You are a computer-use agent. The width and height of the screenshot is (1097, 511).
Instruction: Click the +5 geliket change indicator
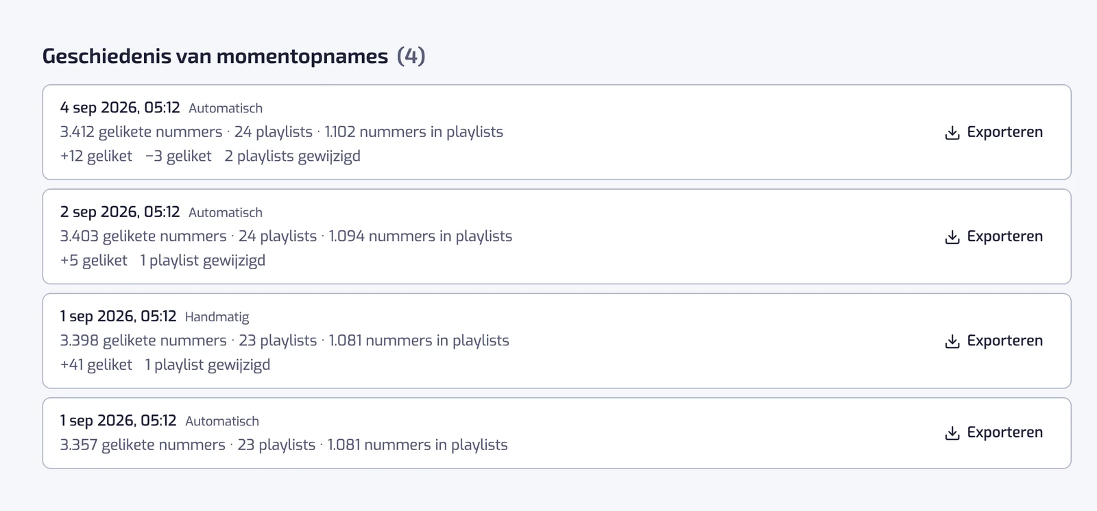pos(93,260)
